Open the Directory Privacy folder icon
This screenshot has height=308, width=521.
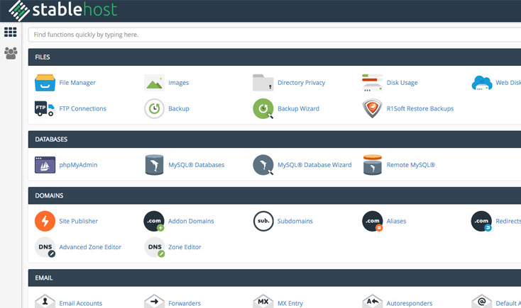coord(263,83)
